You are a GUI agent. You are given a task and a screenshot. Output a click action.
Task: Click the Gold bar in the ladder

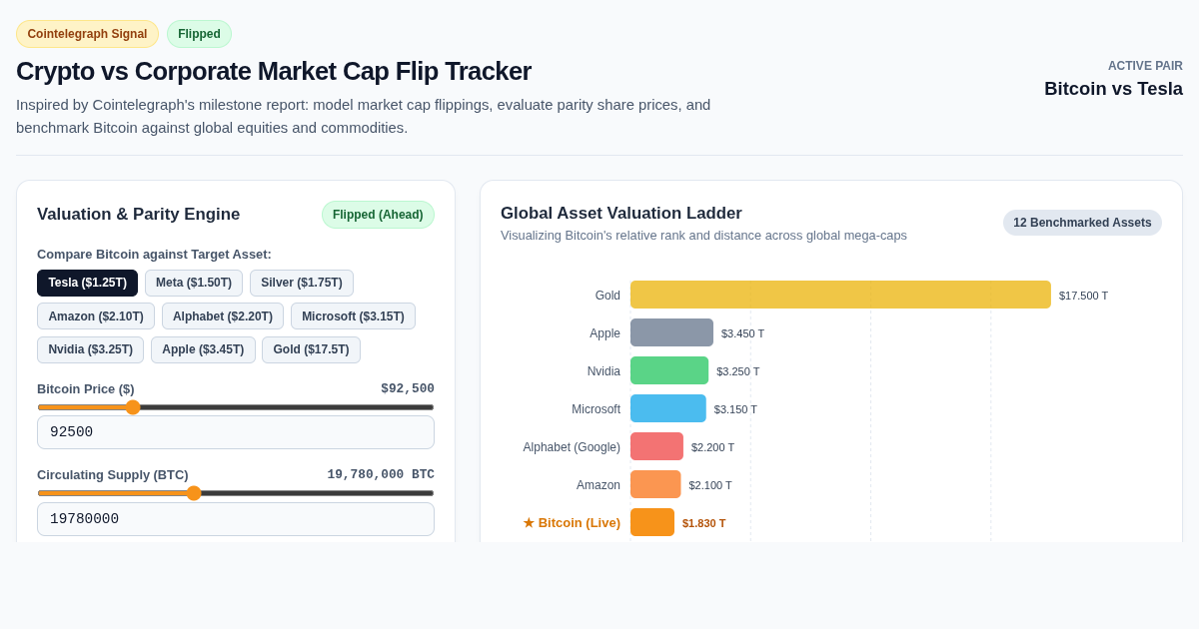(x=840, y=295)
